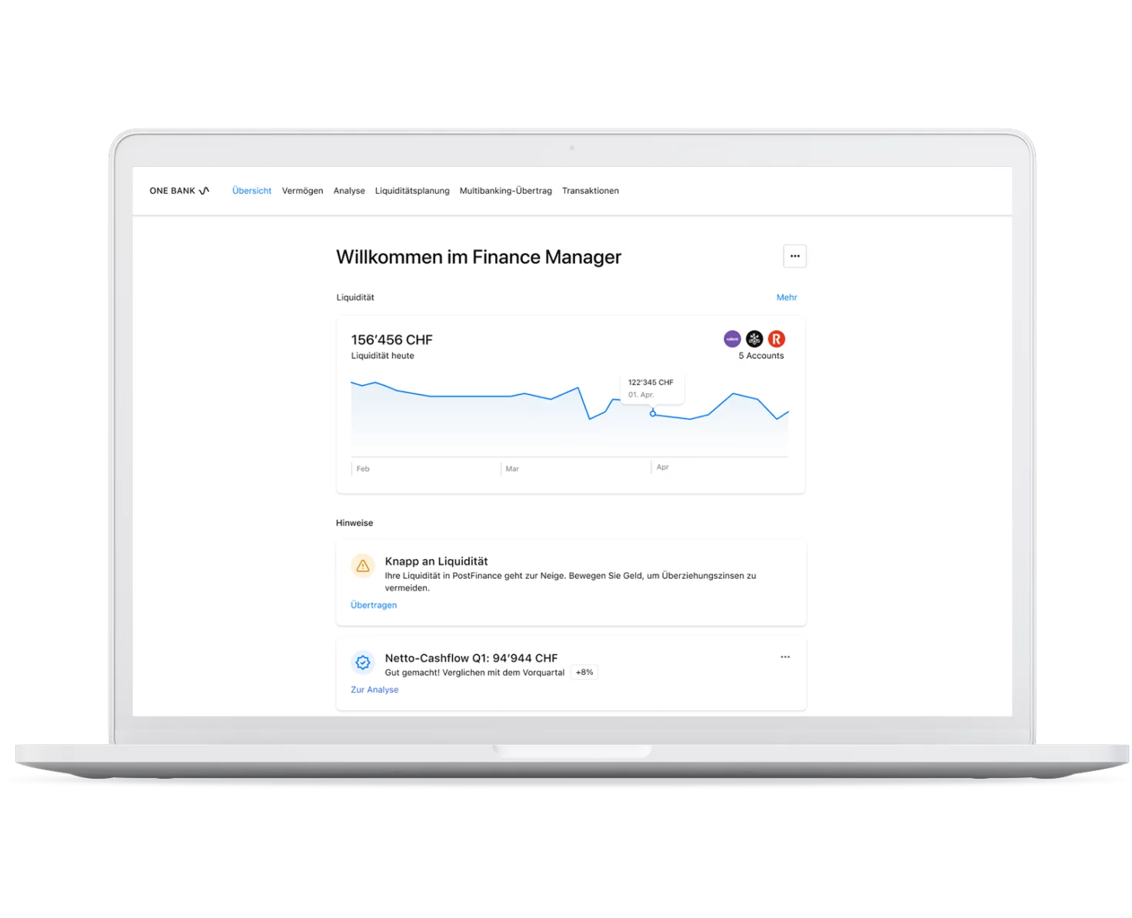
Task: Click the 01. Apr. data point on the chart
Action: coord(653,414)
